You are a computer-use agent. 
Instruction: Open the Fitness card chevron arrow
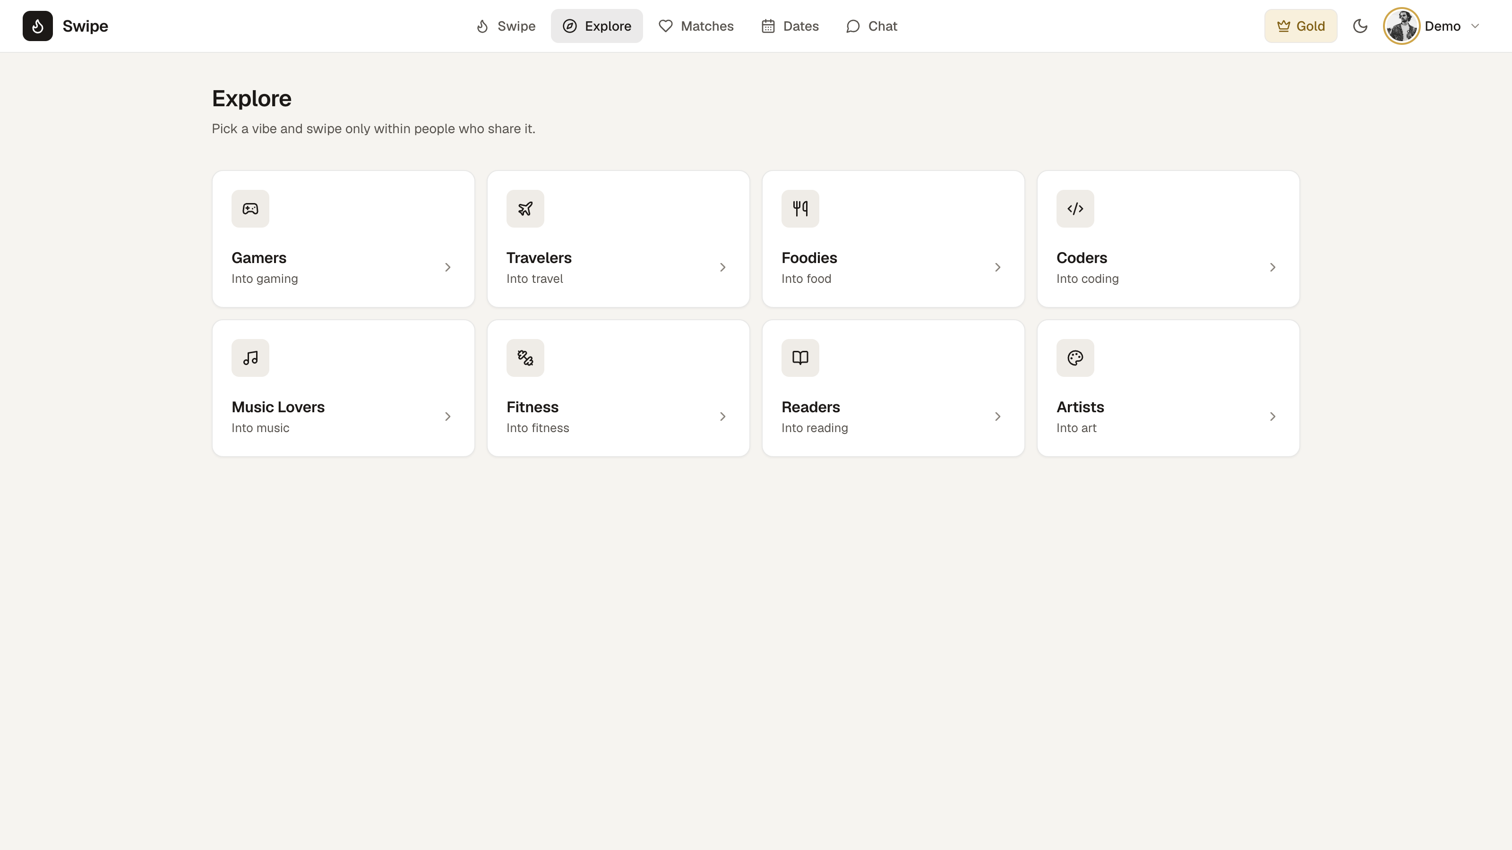[x=722, y=416]
